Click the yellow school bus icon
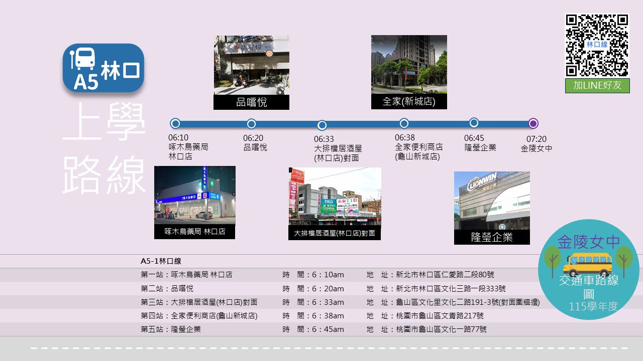Viewport: 643px width, 361px height. (588, 265)
